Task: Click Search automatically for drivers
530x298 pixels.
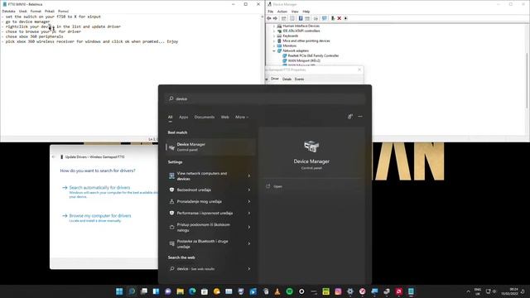Action: 99,188
